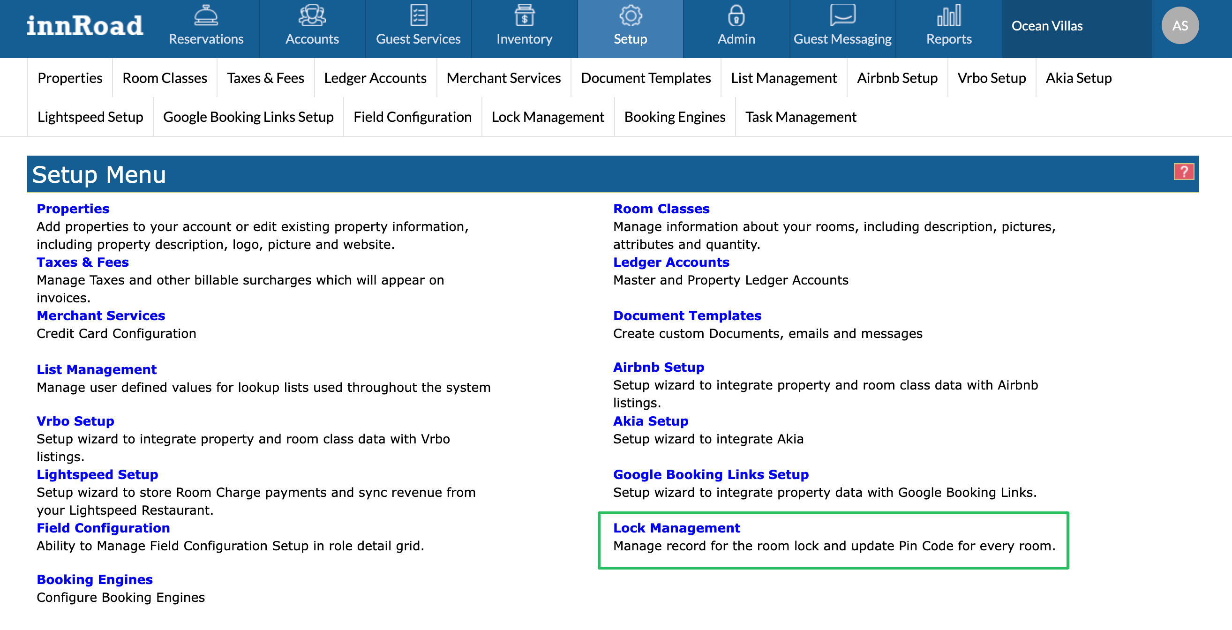Open the Google Booking Links Setup link

711,474
